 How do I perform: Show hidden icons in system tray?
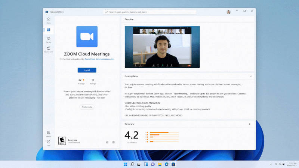click(x=271, y=164)
